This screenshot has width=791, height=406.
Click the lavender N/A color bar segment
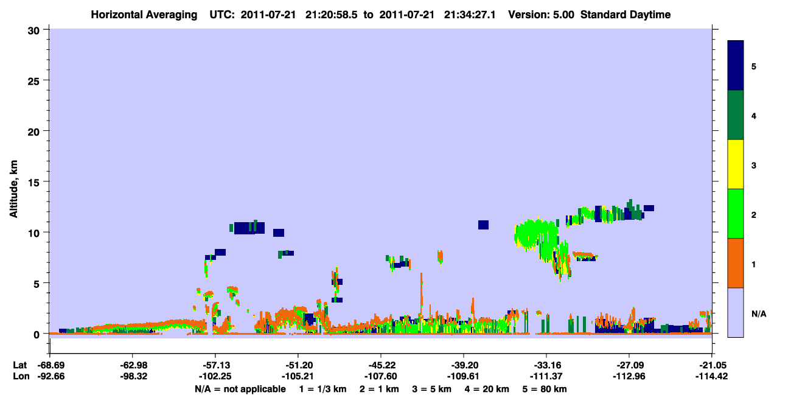point(736,312)
